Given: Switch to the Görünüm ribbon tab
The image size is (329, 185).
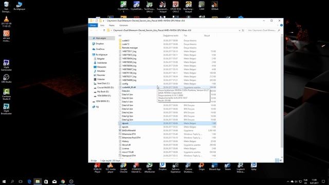Looking at the screenshot, I should 123,25.
